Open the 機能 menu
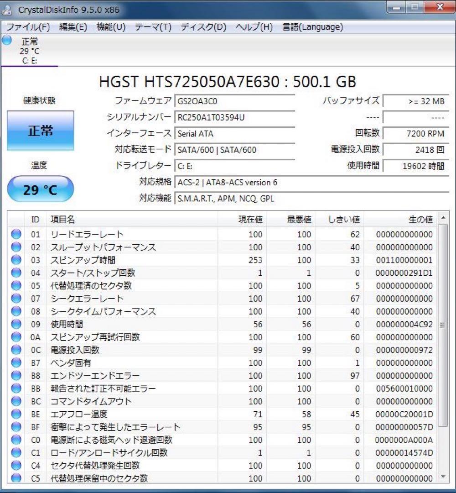Viewport: 456px width, 493px height. click(111, 27)
